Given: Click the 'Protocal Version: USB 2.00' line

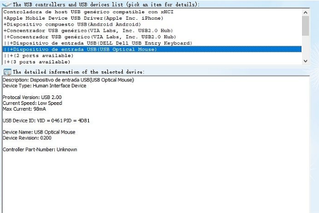Looking at the screenshot, I should (32, 97).
